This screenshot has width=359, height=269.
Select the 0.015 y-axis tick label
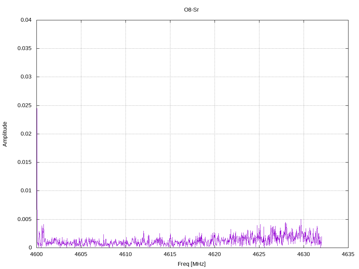(x=25, y=162)
